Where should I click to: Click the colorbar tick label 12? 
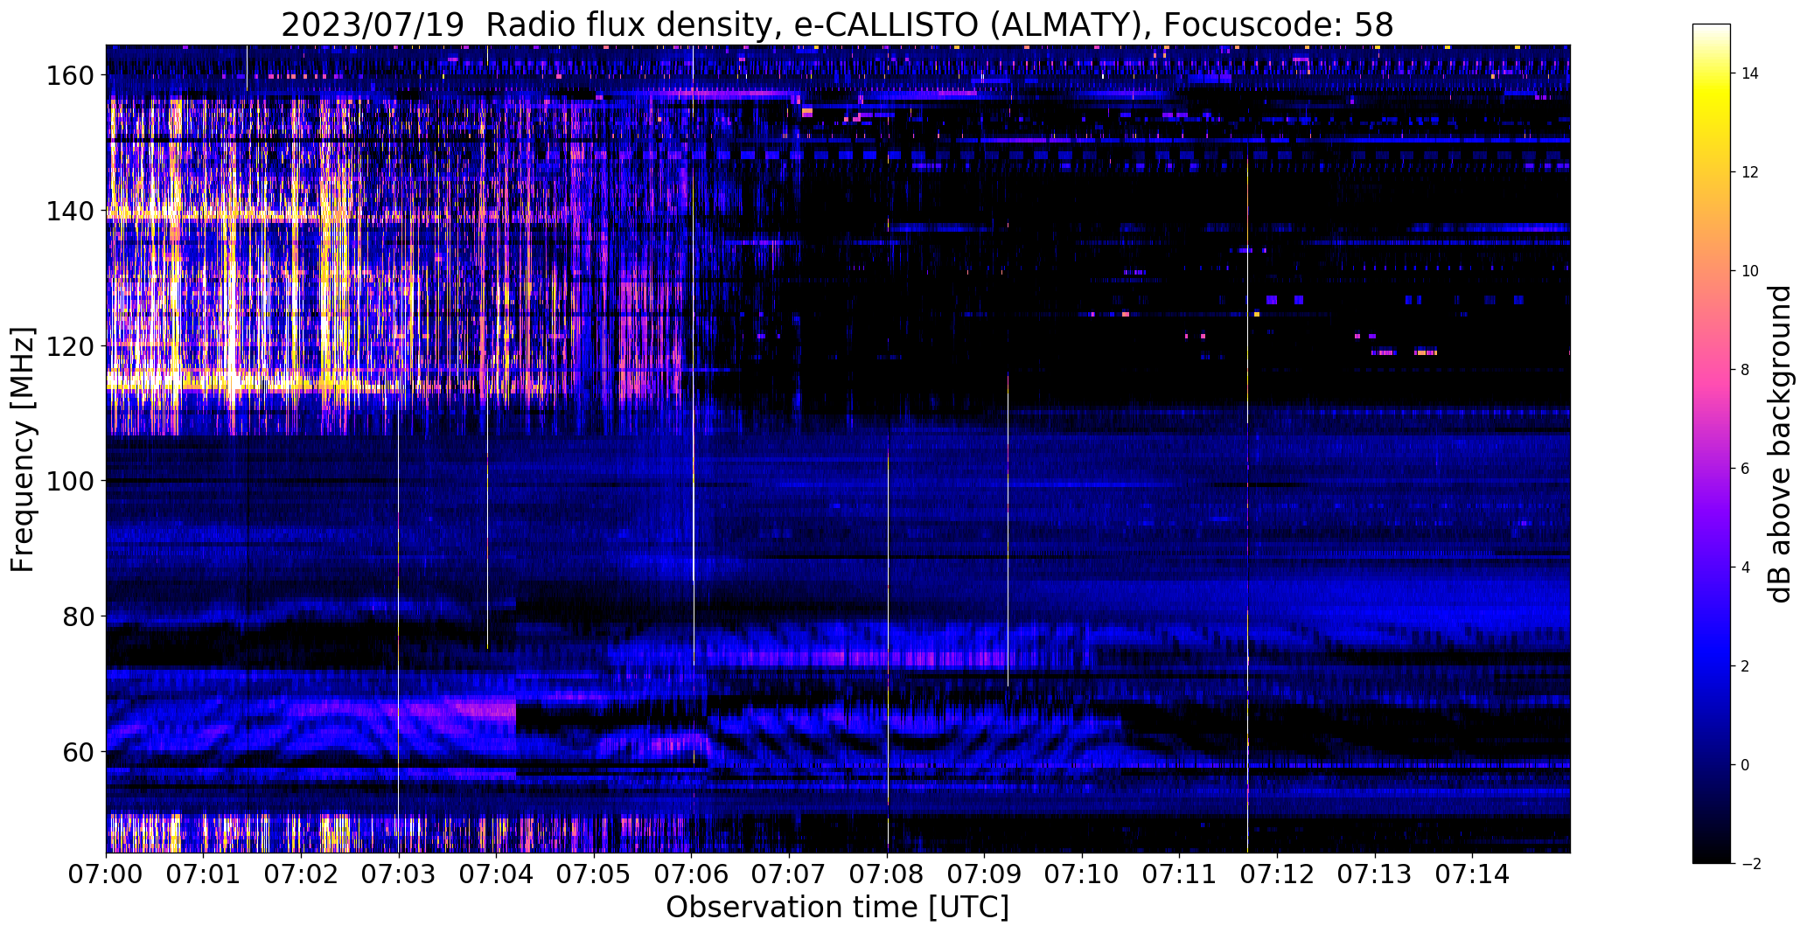1750,172
